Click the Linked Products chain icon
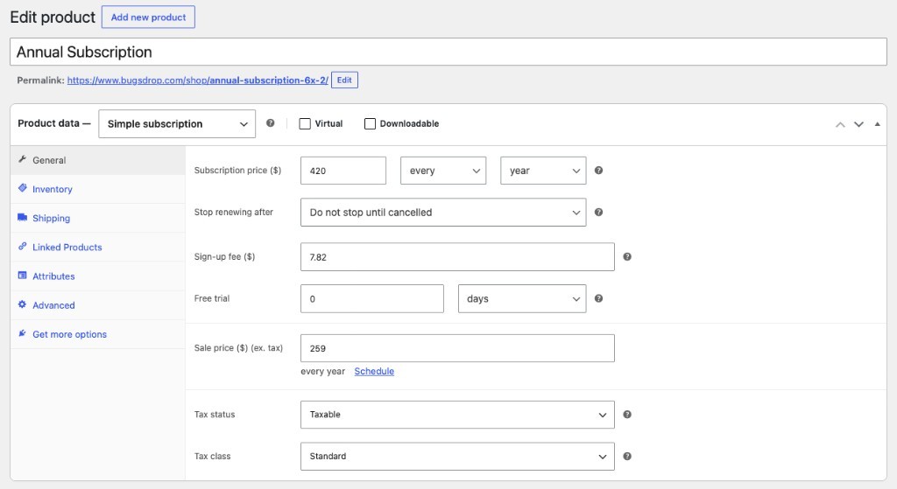 (x=22, y=246)
